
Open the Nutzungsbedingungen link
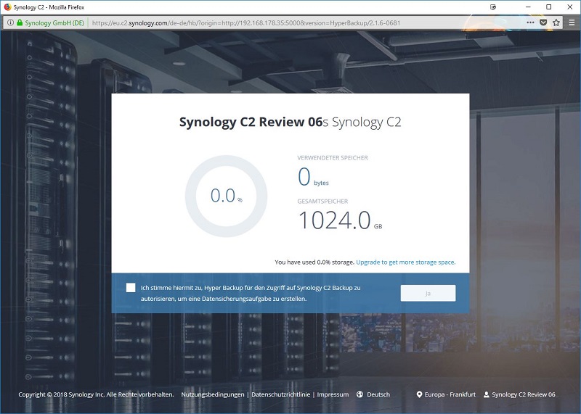(x=213, y=394)
